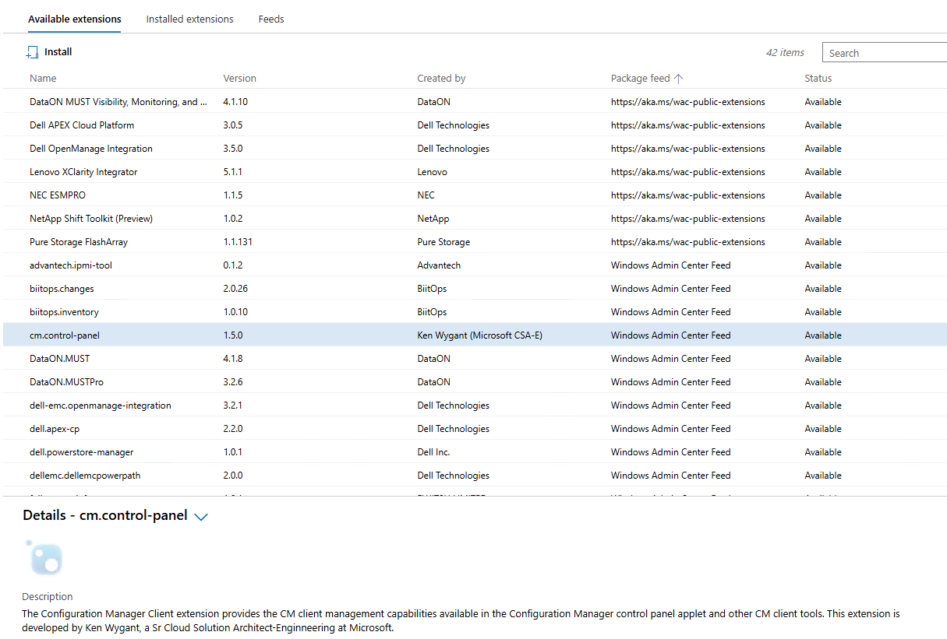Image resolution: width=947 pixels, height=639 pixels.
Task: Select the Dell APEX Cloud Platform row
Action: tap(82, 125)
